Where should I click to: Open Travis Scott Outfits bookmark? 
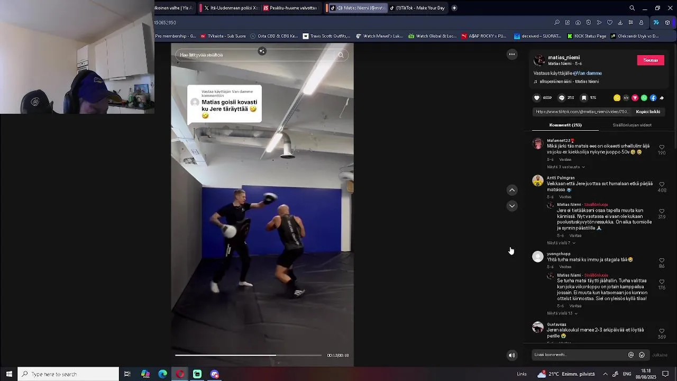pyautogui.click(x=326, y=36)
